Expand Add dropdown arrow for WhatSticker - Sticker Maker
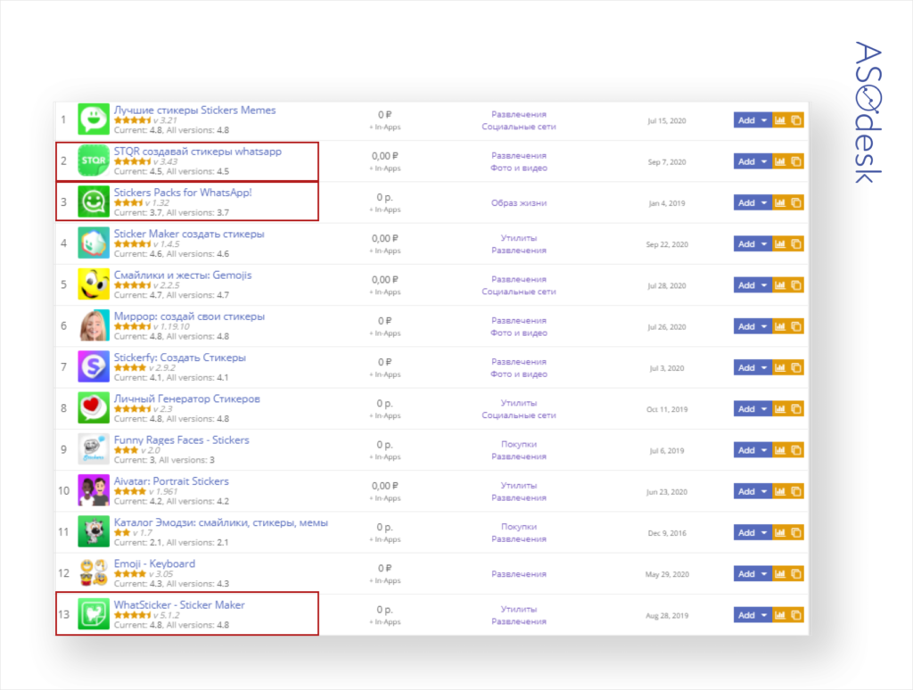This screenshot has width=913, height=690. click(x=764, y=615)
